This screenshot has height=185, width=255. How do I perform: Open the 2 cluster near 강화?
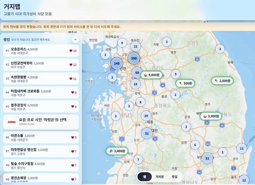coord(105,55)
